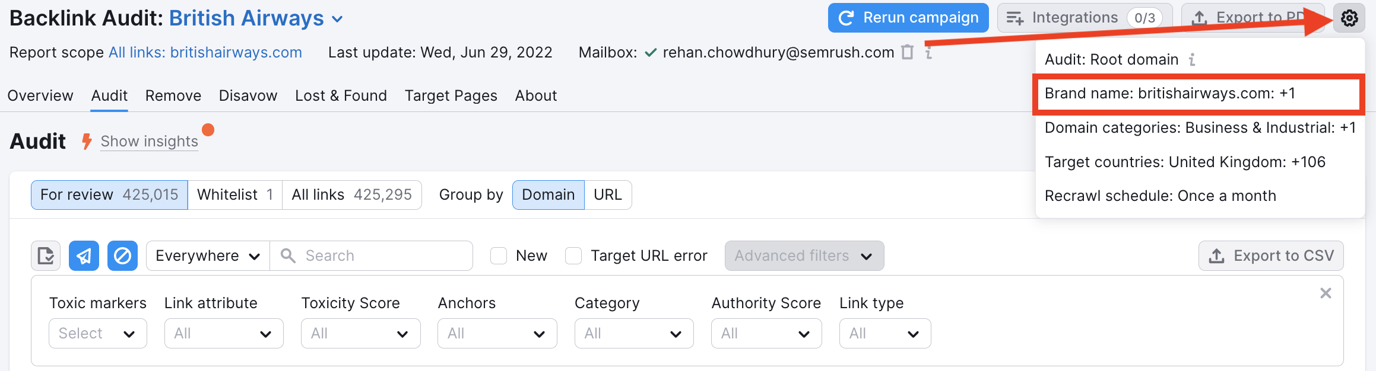Screen dimensions: 1376x371
Task: Expand the Toxic markers Select dropdown
Action: pyautogui.click(x=98, y=334)
